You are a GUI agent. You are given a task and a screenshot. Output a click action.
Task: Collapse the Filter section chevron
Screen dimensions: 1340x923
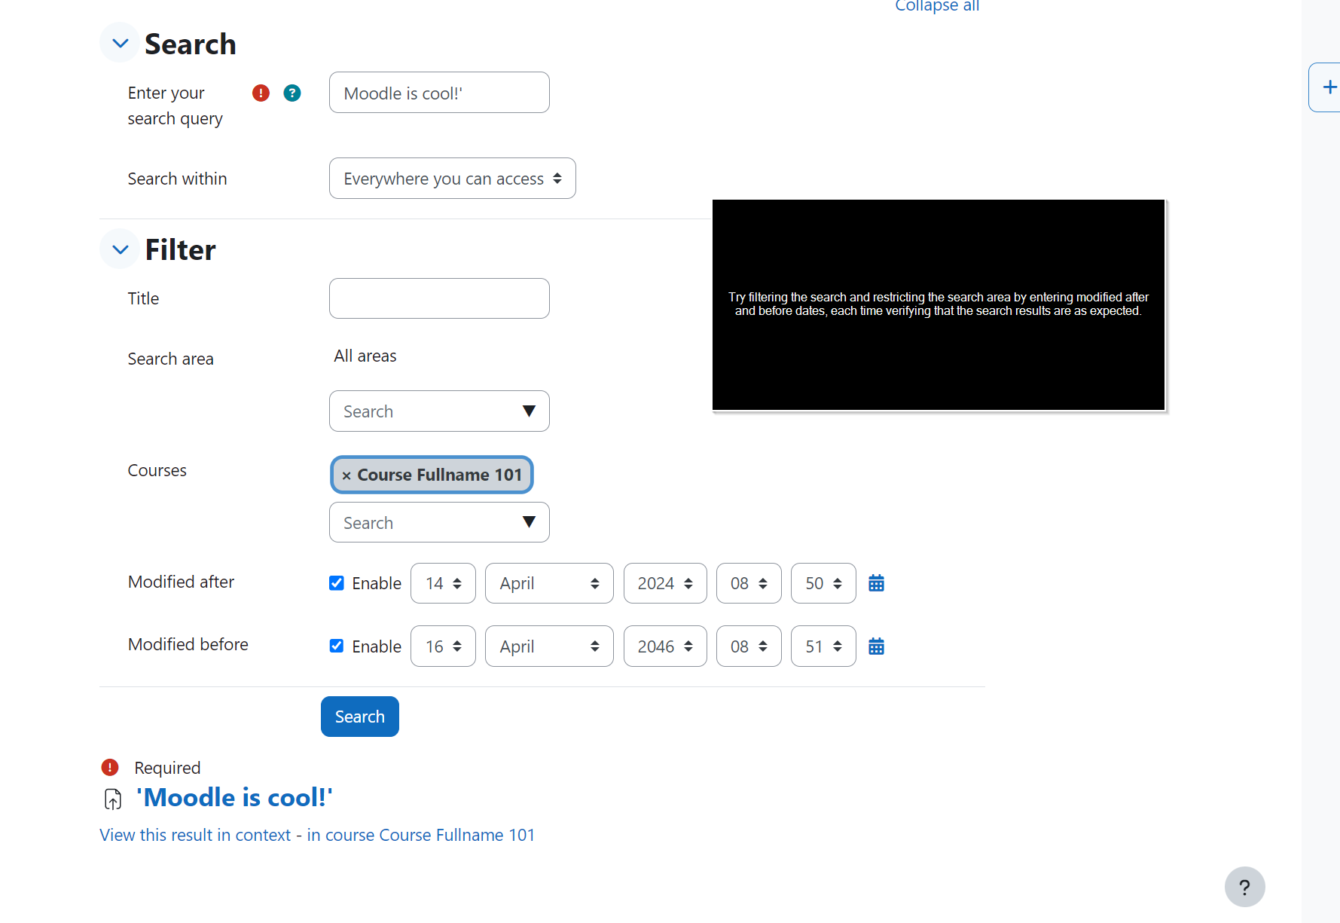(120, 249)
